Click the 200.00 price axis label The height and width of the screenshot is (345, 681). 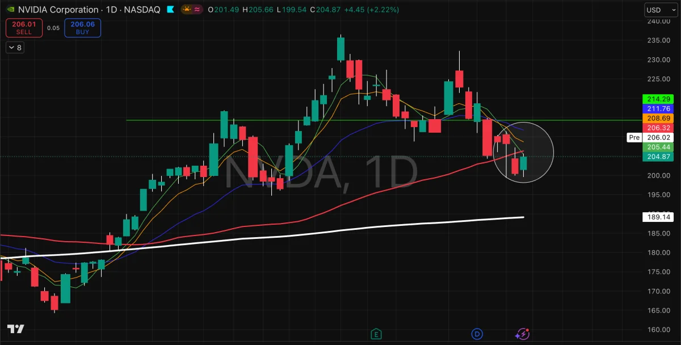[659, 175]
